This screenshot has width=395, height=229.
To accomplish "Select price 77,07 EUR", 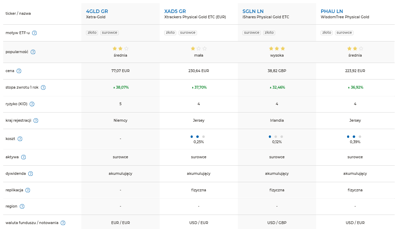I will [x=121, y=71].
